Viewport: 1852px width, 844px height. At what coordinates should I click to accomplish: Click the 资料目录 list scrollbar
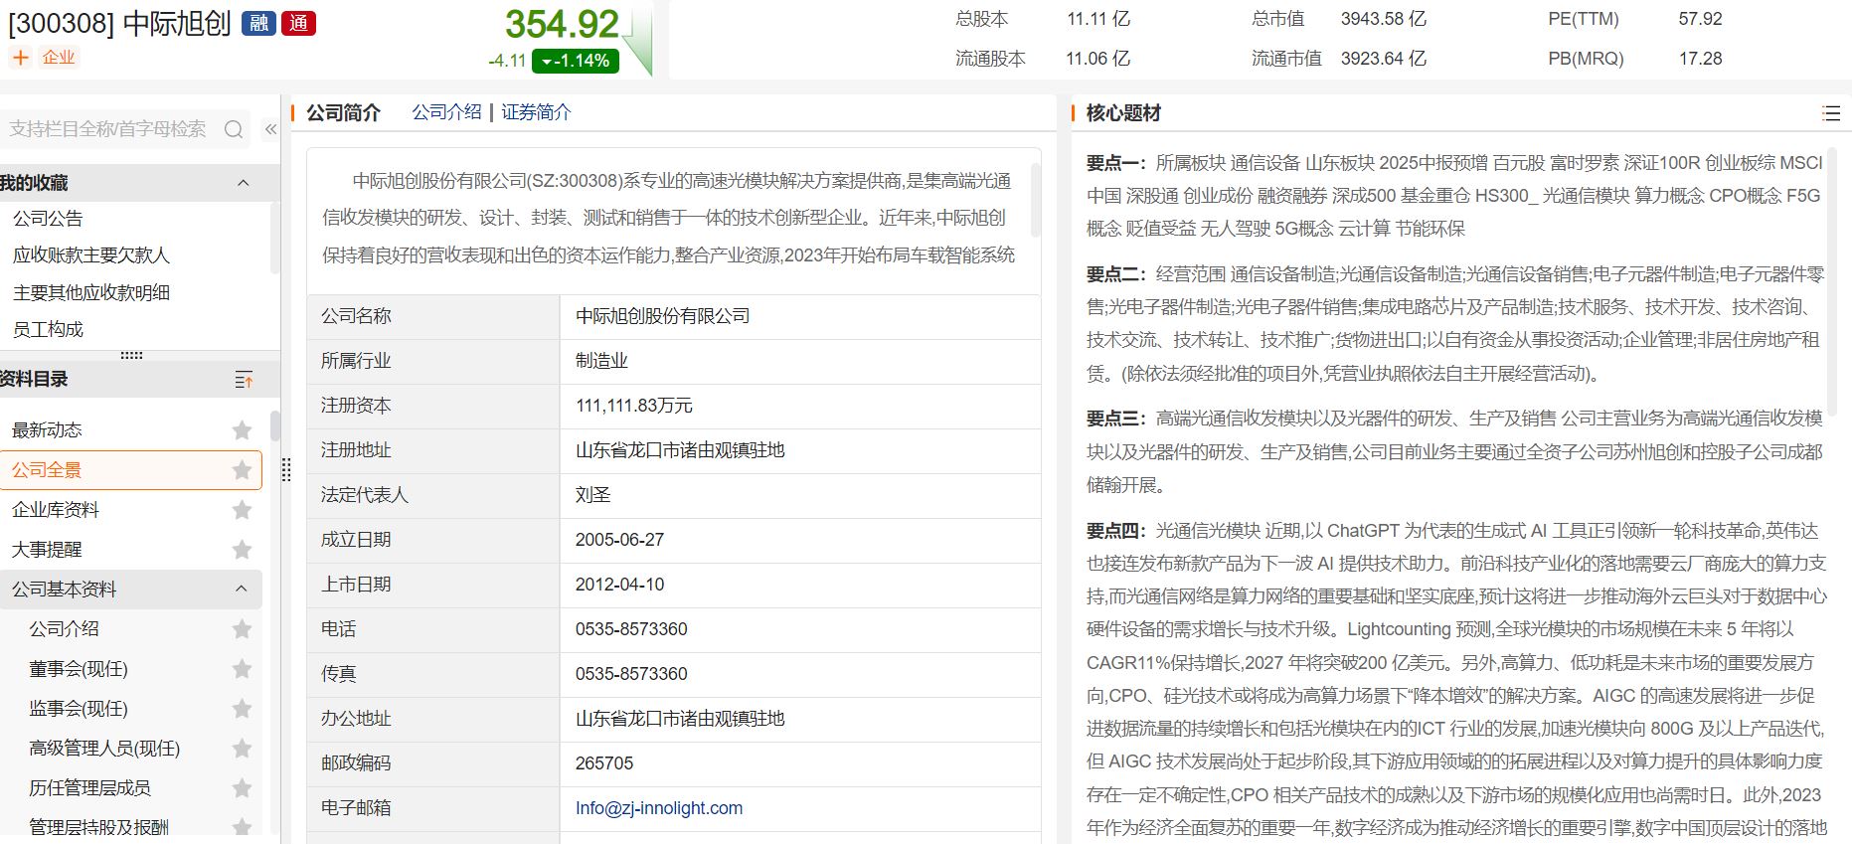pos(275,426)
